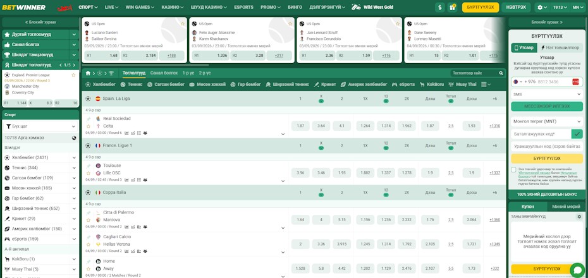Click the Тоглолтоор хайх search field
588x278 pixels.
click(x=474, y=73)
